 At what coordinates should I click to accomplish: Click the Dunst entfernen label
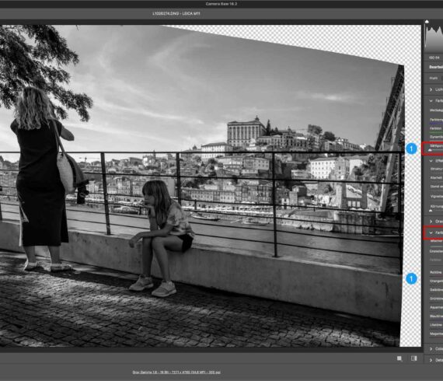pos(436,187)
